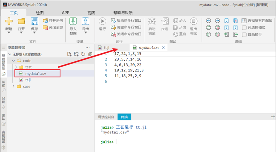Click the navigate back arrow icon
This screenshot has width=276, height=152.
pyautogui.click(x=208, y=21)
